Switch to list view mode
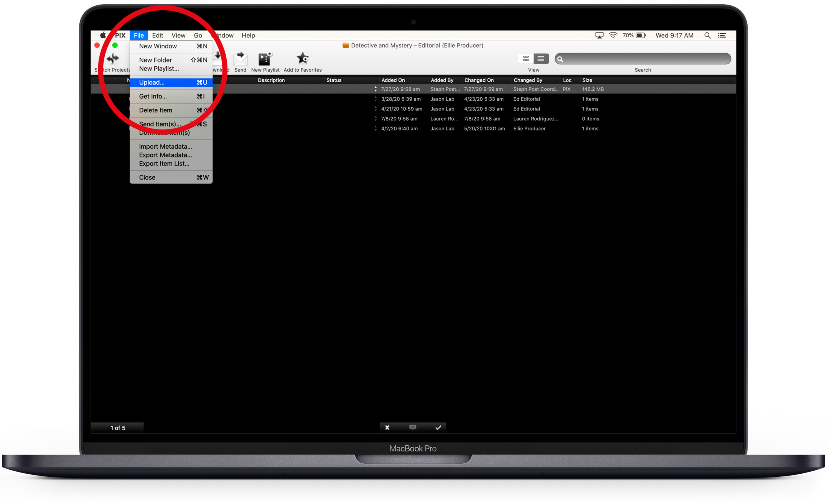 (x=540, y=59)
